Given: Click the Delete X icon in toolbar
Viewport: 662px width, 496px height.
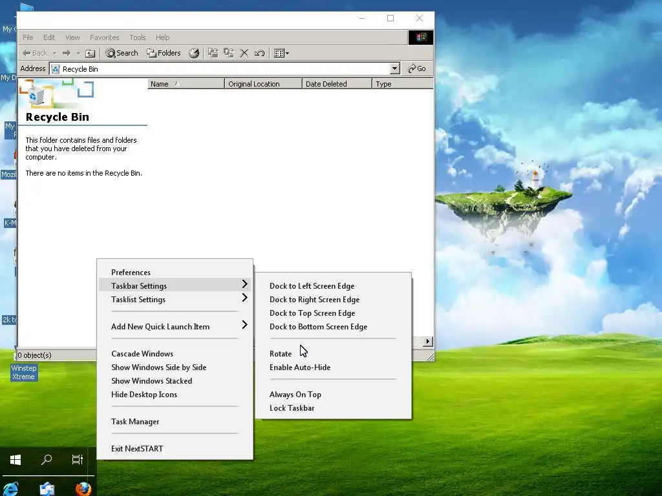Looking at the screenshot, I should coord(244,53).
